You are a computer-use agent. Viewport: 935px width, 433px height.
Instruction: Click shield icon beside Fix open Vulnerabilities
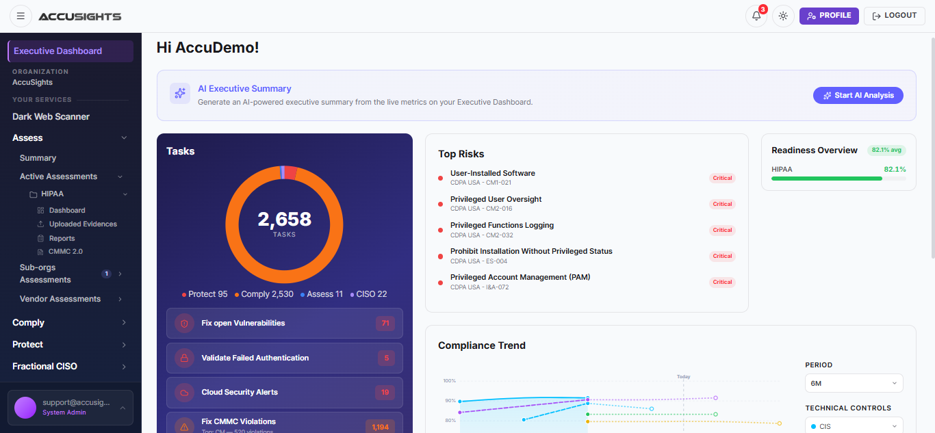[184, 323]
